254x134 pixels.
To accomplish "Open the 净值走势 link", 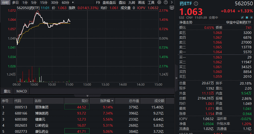I will 186,22.
